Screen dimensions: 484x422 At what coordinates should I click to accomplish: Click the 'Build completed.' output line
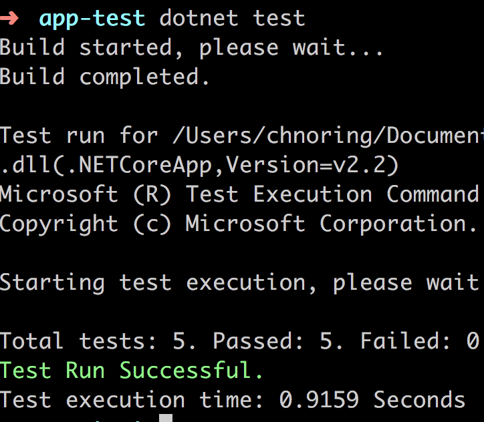click(105, 77)
